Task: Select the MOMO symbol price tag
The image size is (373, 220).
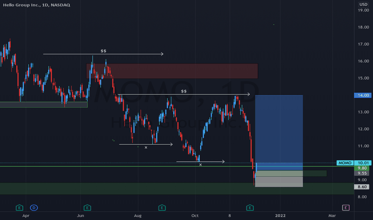Action: point(345,163)
